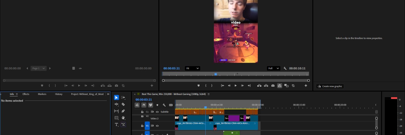Image resolution: width=405 pixels, height=135 pixels.
Task: Export frame camera icon in Source Monitor
Action: click(x=116, y=86)
